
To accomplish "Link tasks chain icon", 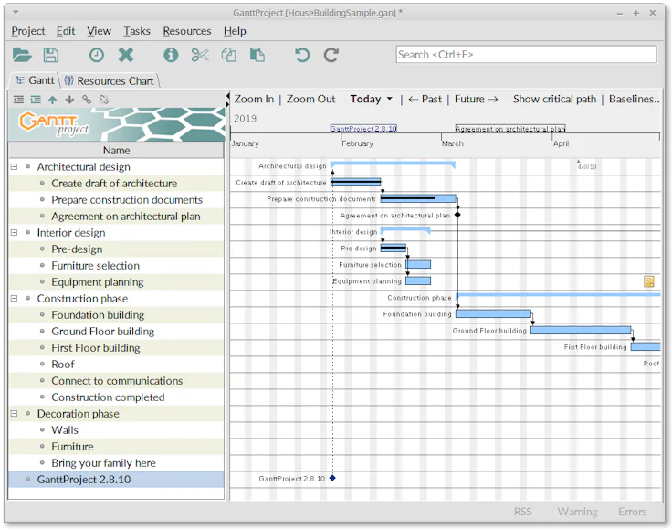I will (x=87, y=100).
